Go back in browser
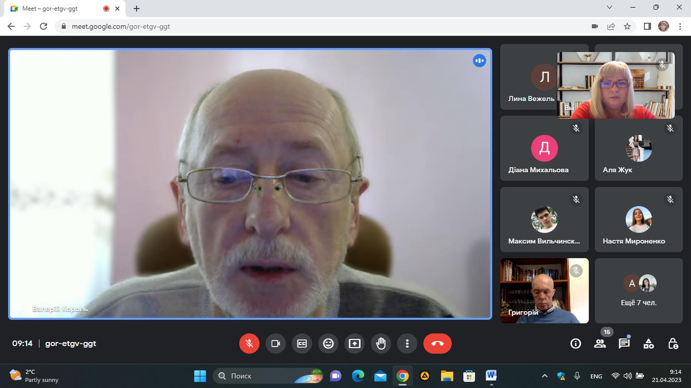 11,26
